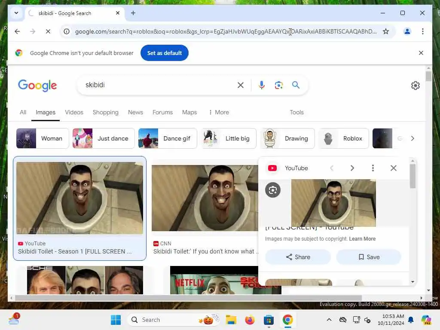Click the browser forward arrow
The width and height of the screenshot is (440, 330).
[x=33, y=31]
